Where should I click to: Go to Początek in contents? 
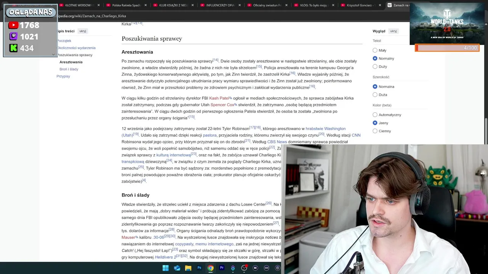point(64,41)
